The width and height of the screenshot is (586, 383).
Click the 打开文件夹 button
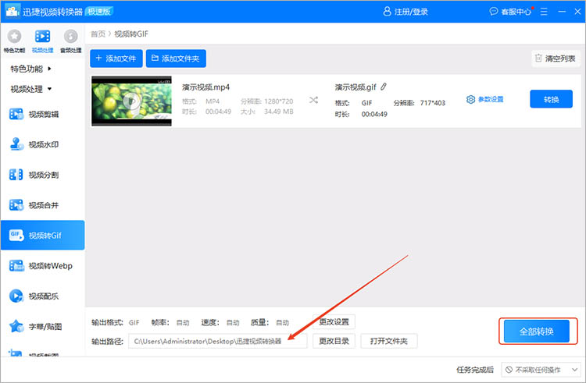pos(388,341)
